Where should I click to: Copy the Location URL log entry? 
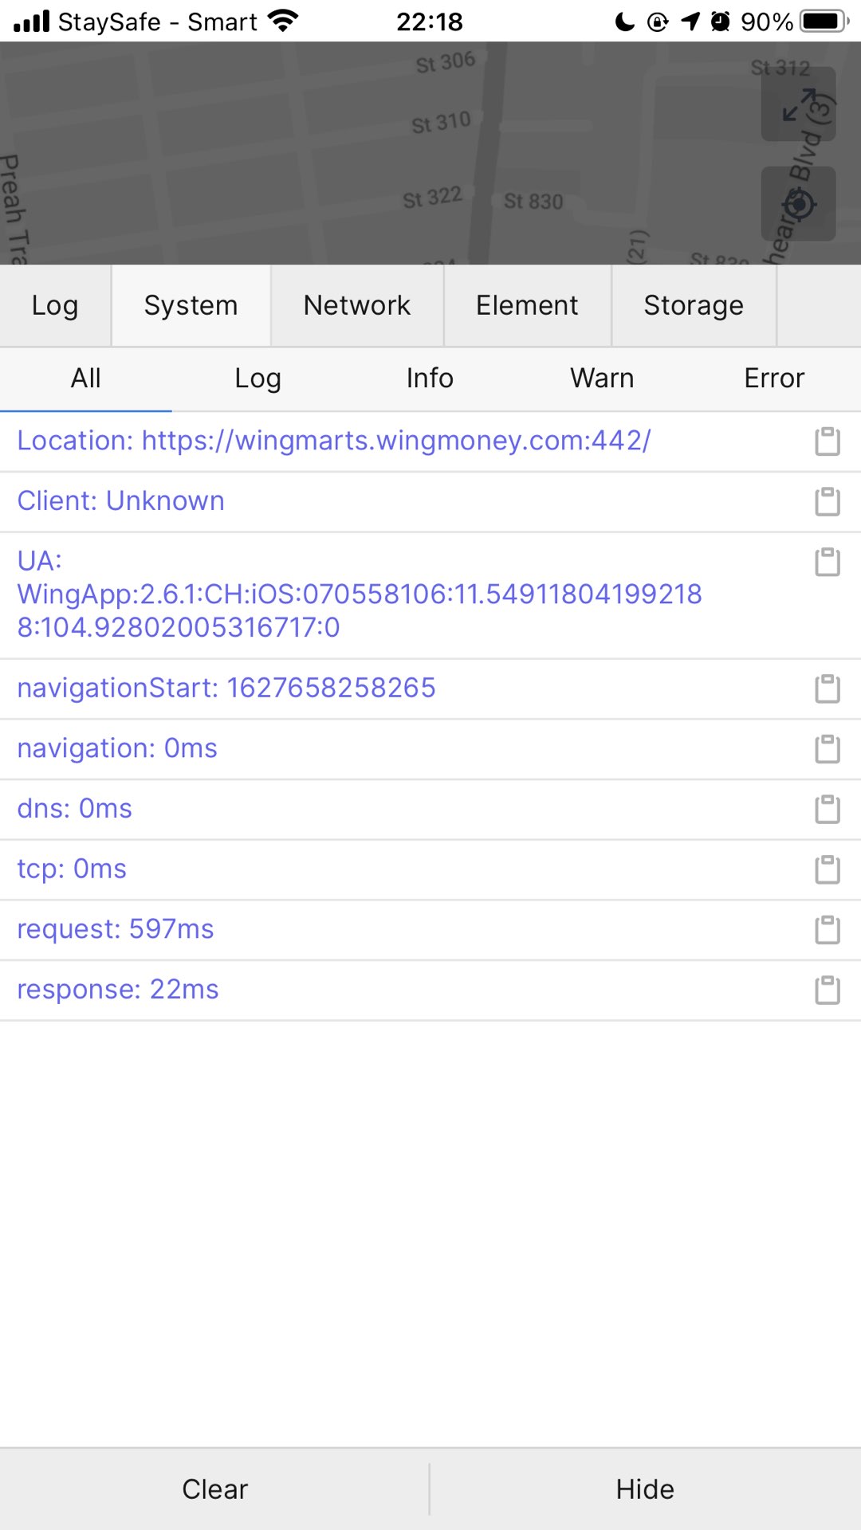828,441
